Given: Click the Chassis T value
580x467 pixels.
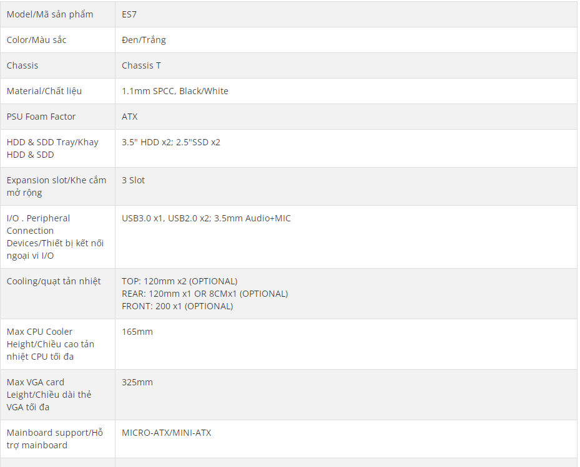Looking at the screenshot, I should click(141, 65).
